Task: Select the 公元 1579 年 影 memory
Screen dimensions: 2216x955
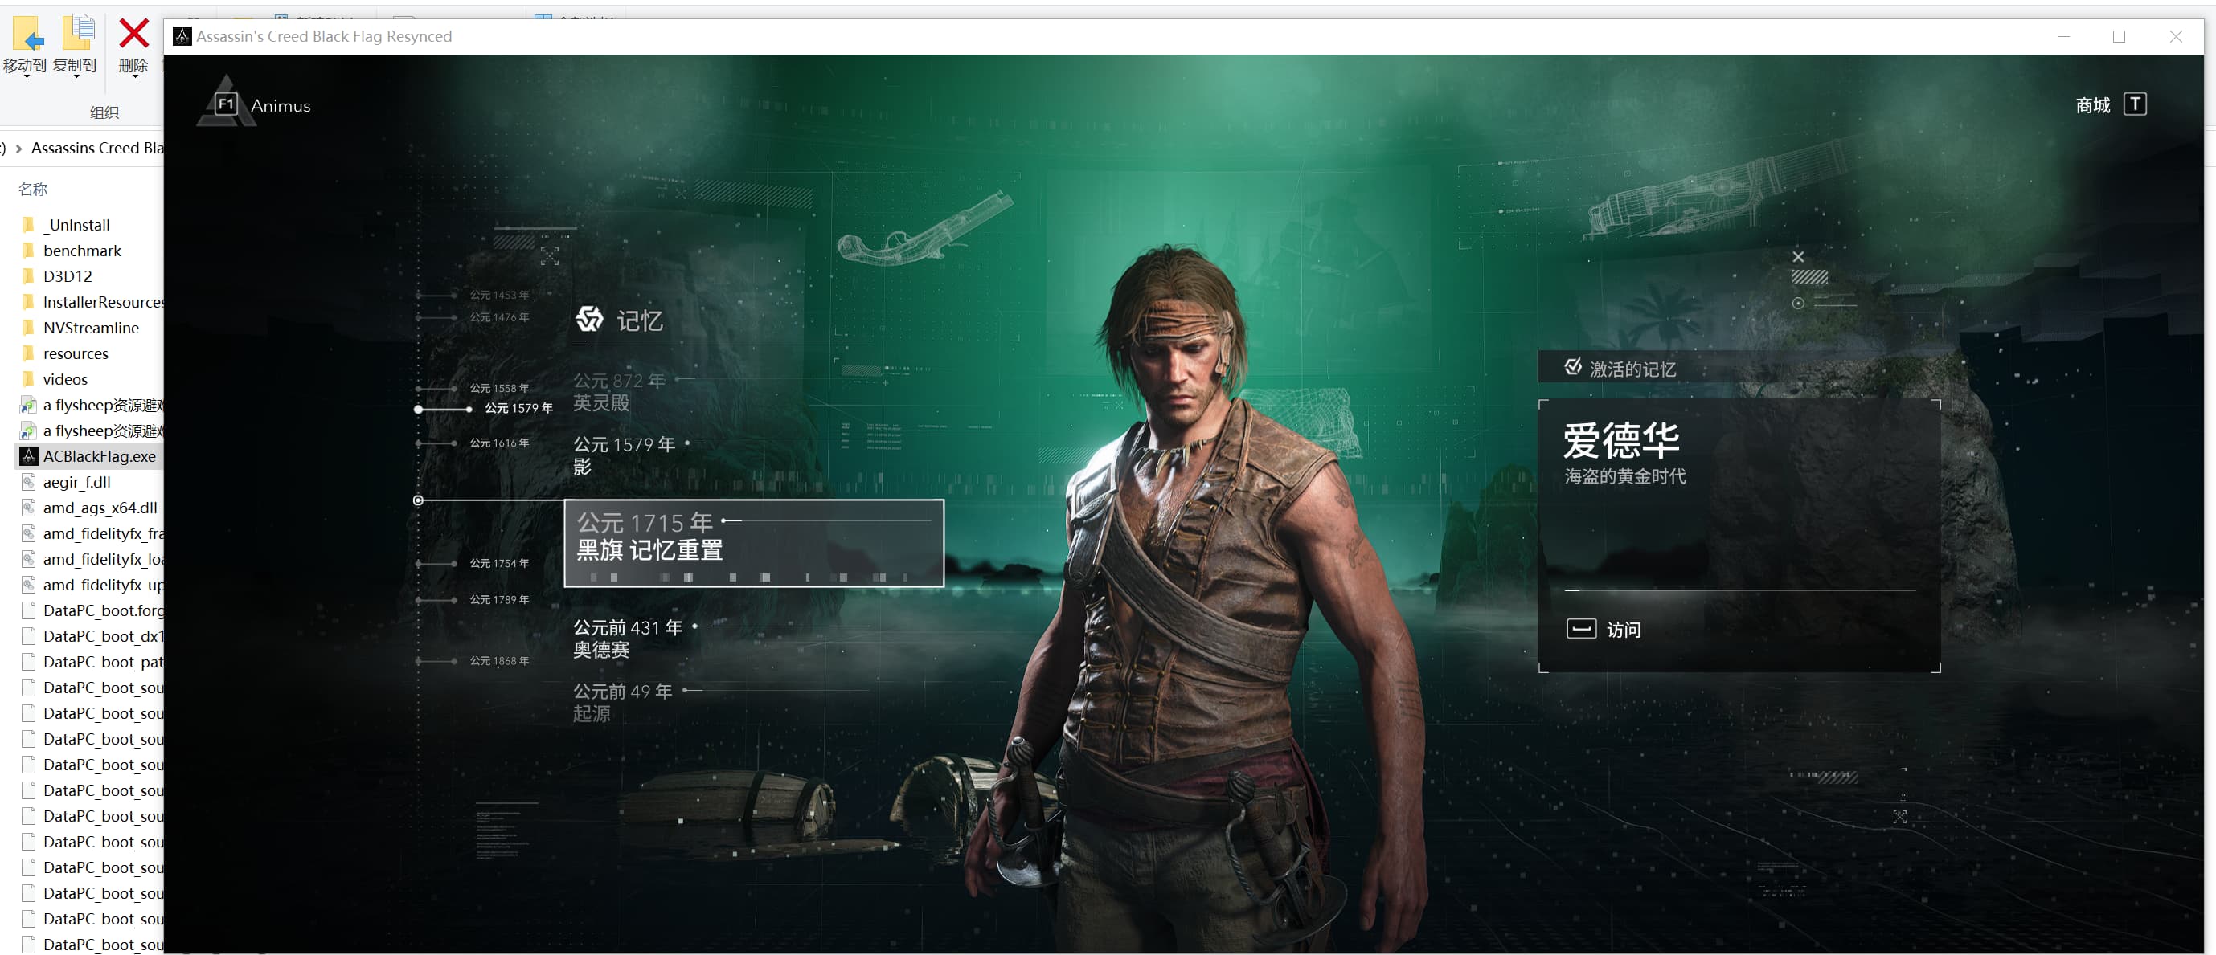Action: tap(624, 455)
